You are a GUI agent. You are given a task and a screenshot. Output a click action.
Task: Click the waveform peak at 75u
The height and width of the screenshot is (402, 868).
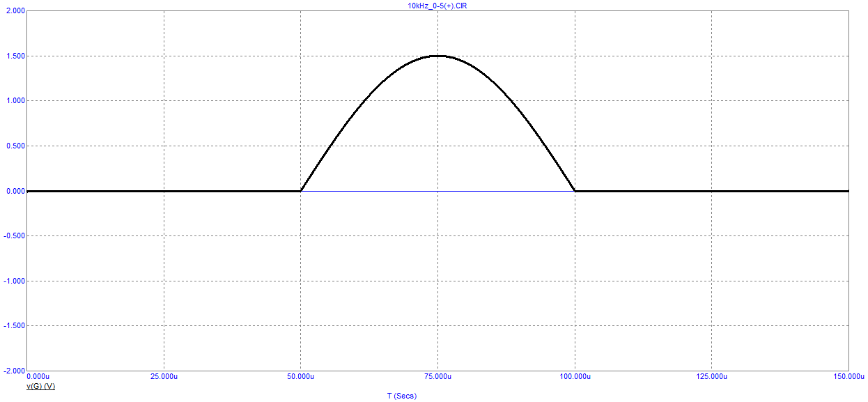click(x=437, y=56)
